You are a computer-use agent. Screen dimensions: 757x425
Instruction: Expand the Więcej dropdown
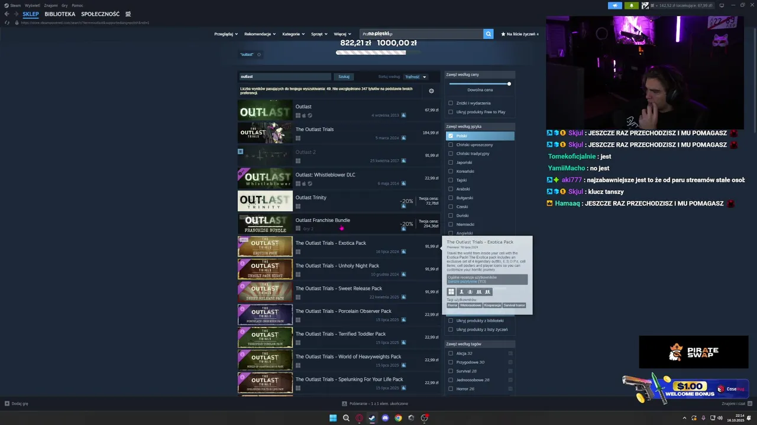pyautogui.click(x=342, y=34)
